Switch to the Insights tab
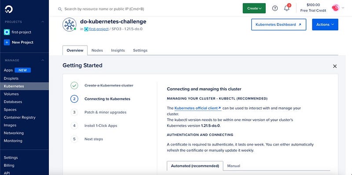The image size is (352, 175). (x=118, y=50)
